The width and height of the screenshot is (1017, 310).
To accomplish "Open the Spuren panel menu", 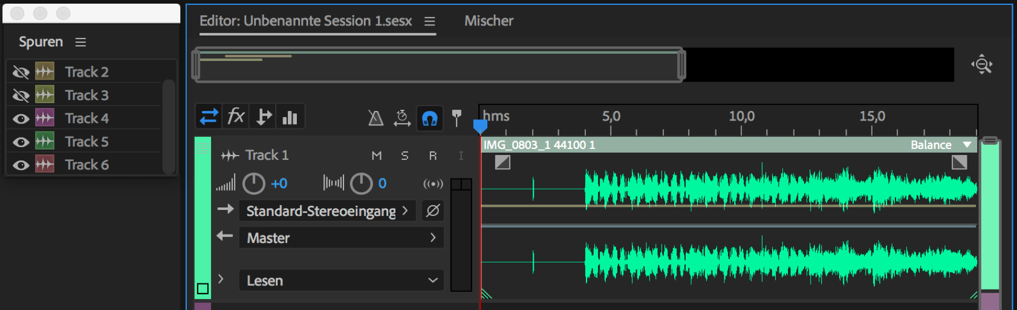I will (x=80, y=42).
